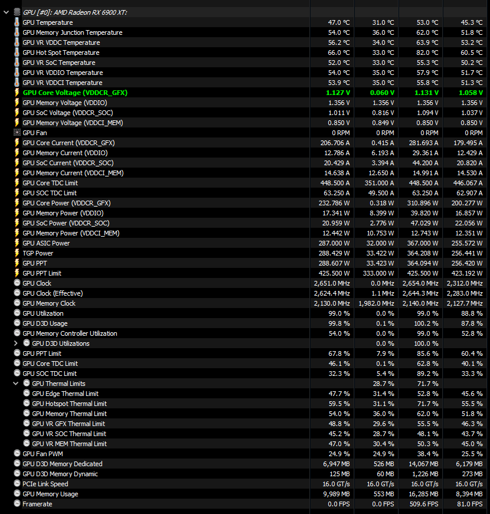The width and height of the screenshot is (490, 514).
Task: Click the 16,285 MB maximum Memory Usage value
Action: click(x=424, y=494)
